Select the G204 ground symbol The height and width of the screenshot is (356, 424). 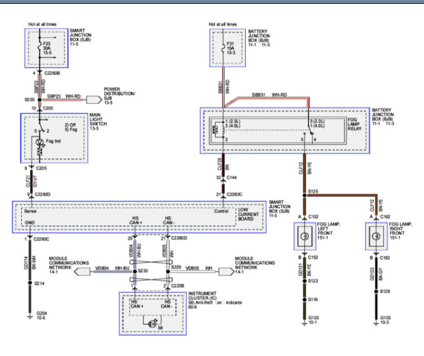click(29, 316)
